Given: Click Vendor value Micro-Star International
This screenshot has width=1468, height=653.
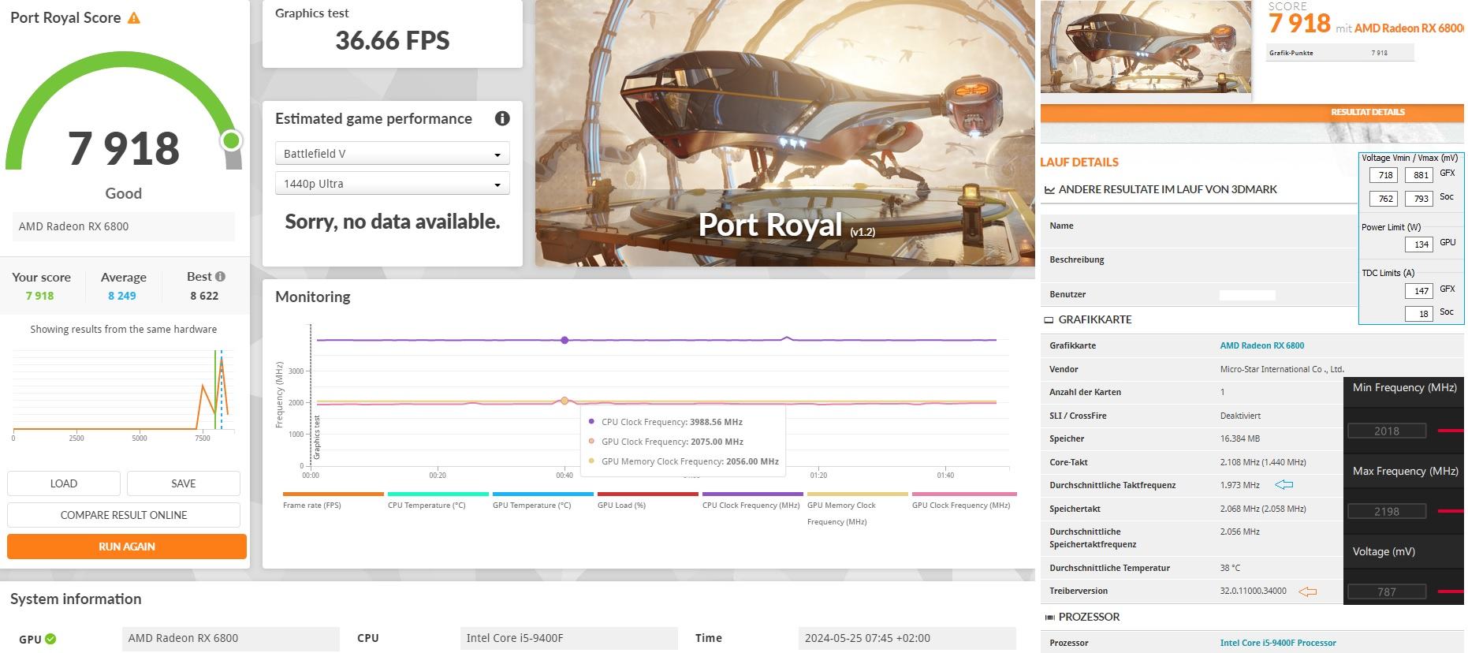Looking at the screenshot, I should pyautogui.click(x=1282, y=369).
